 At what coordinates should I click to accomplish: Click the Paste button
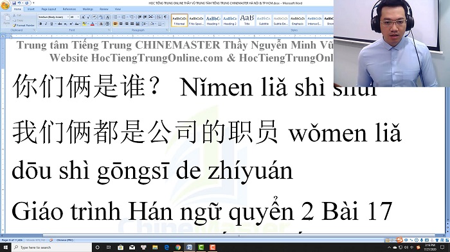click(6, 20)
